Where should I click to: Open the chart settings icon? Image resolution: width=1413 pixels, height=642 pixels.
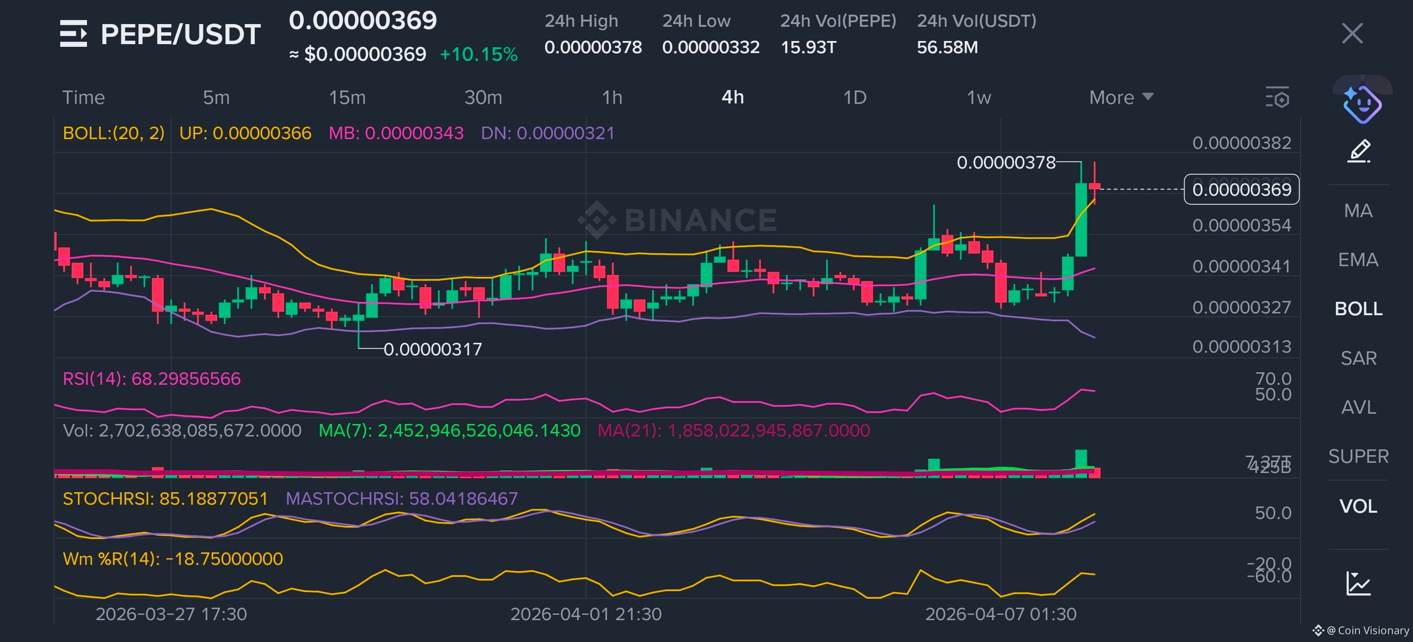pyautogui.click(x=1277, y=98)
